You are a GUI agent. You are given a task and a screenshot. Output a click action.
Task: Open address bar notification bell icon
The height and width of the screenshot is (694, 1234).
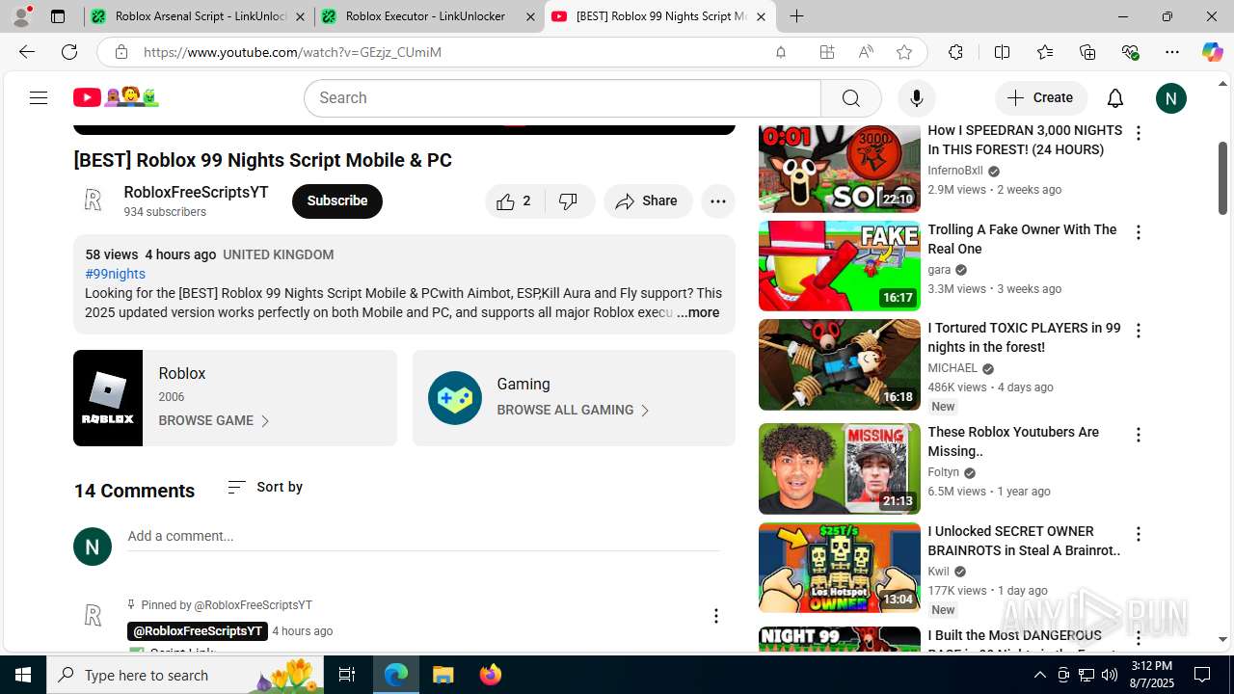point(781,52)
